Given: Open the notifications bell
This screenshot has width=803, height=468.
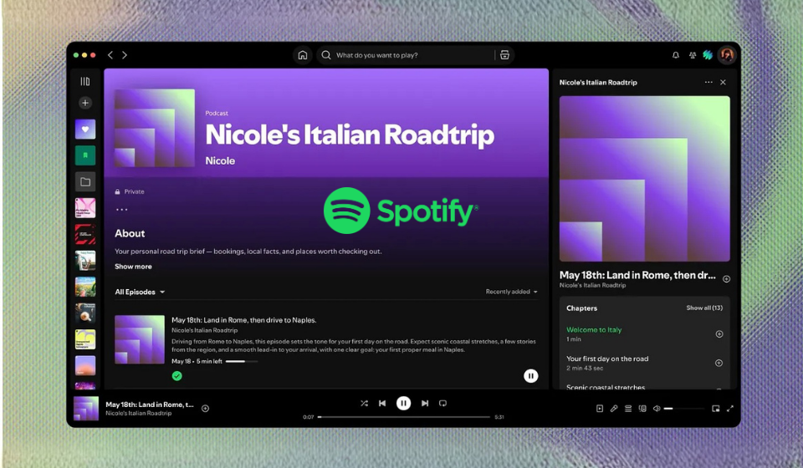Looking at the screenshot, I should [676, 55].
